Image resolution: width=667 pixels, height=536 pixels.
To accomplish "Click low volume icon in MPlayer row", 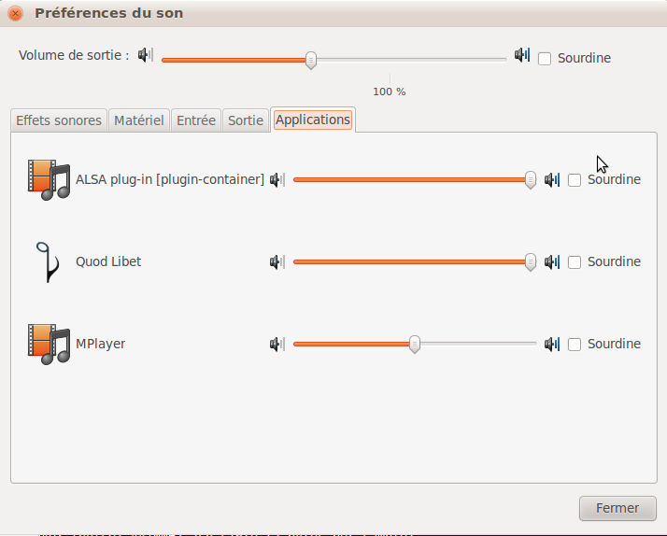I will pos(277,344).
